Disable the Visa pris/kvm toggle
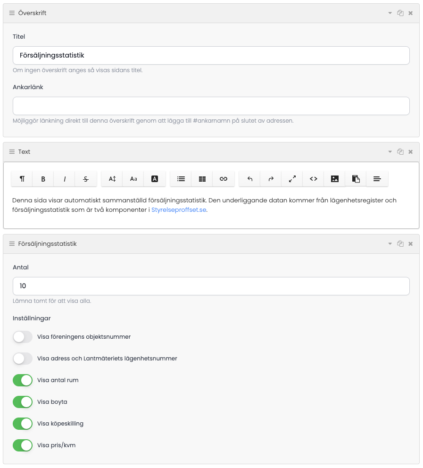This screenshot has height=468, width=423. [x=23, y=445]
